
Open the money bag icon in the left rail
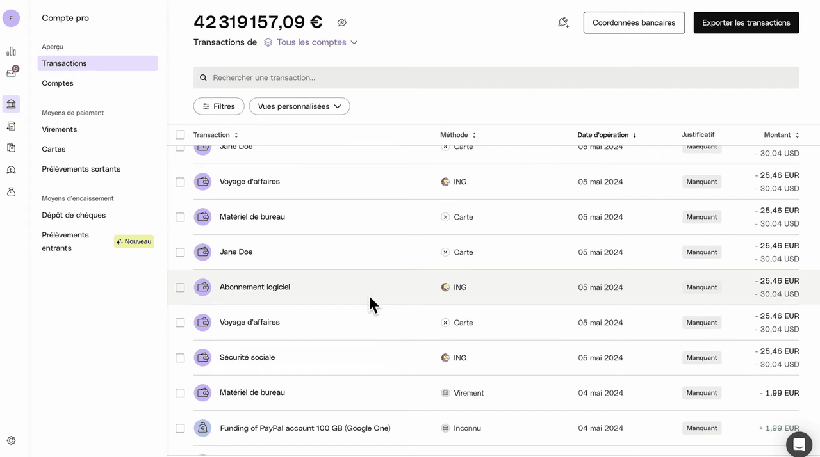point(11,192)
